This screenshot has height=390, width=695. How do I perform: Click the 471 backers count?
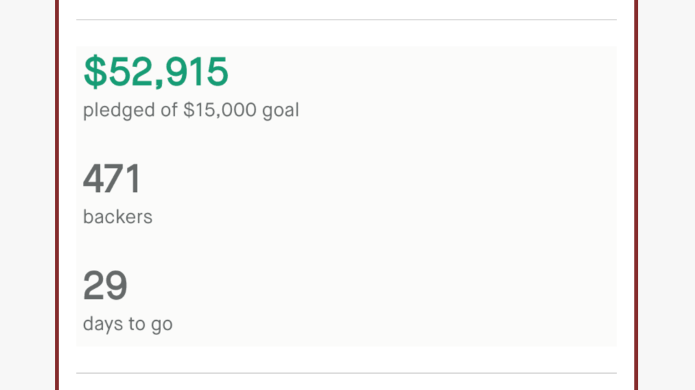[112, 178]
